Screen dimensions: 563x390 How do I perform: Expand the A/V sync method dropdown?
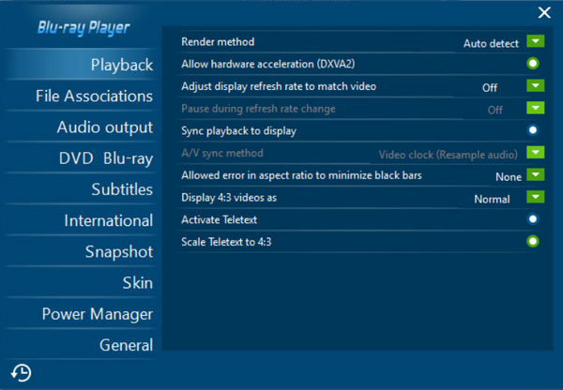(x=536, y=153)
